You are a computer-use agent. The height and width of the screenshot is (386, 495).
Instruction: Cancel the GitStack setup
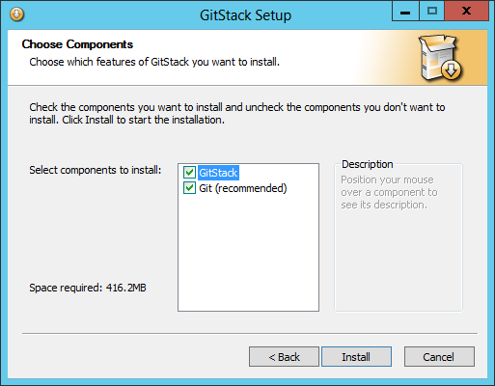tap(439, 356)
